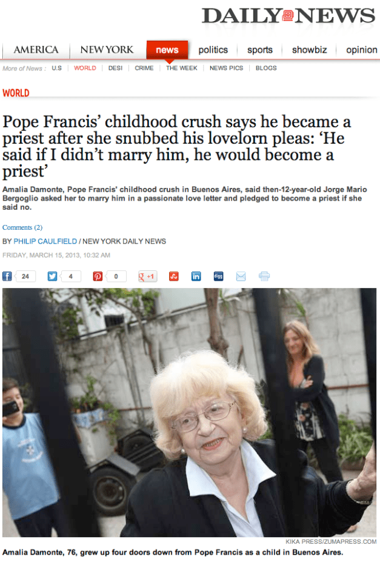Select NEWS PICS in the submenu

click(x=226, y=68)
